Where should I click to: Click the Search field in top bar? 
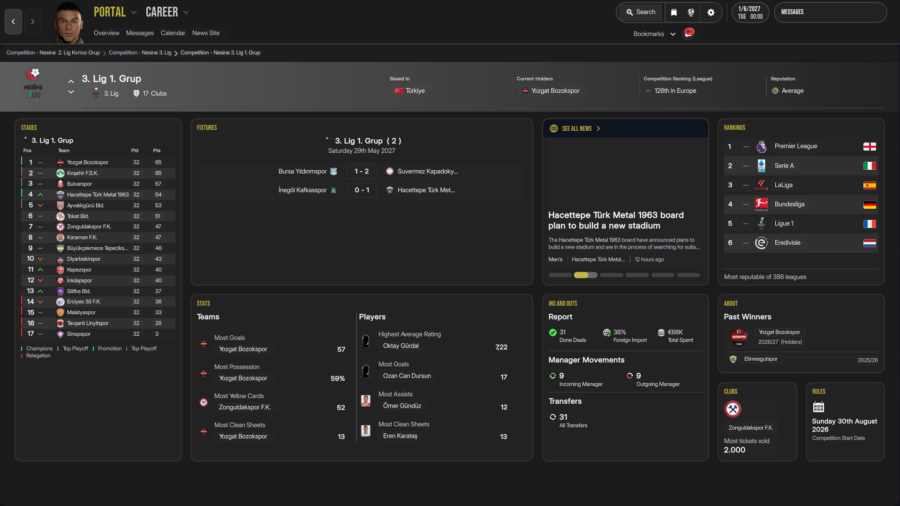click(641, 12)
